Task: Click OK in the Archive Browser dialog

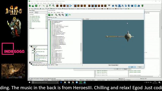Action: coord(132,67)
